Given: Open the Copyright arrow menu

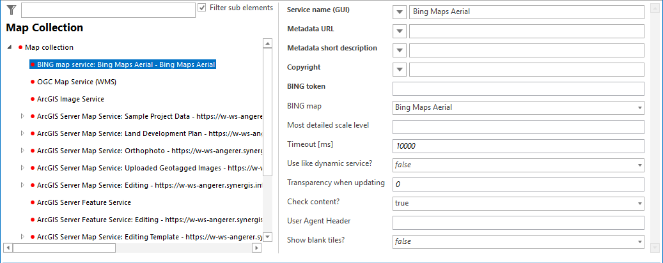Looking at the screenshot, I should (400, 69).
